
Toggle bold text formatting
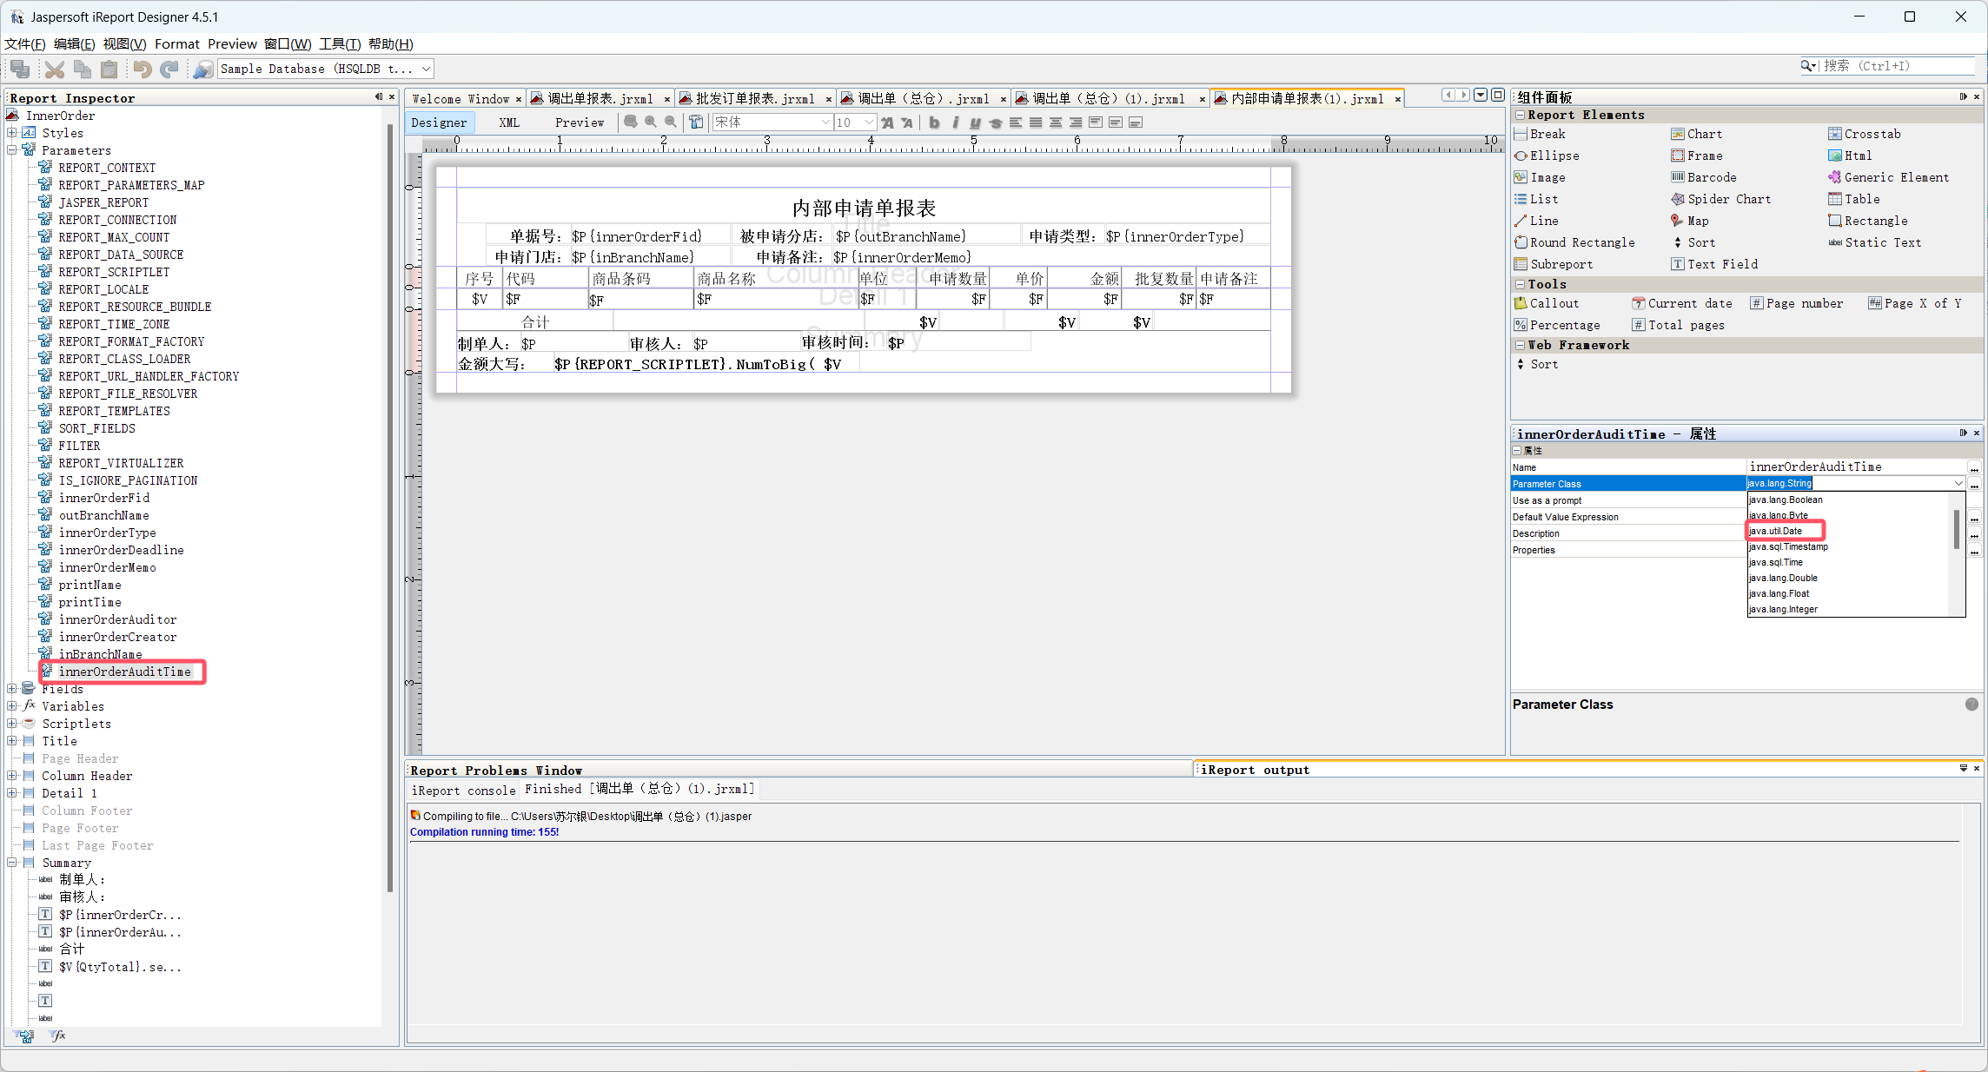click(x=934, y=122)
